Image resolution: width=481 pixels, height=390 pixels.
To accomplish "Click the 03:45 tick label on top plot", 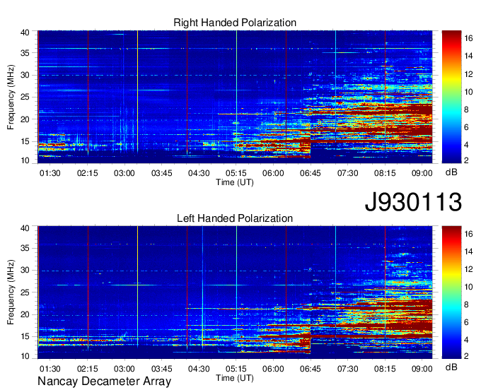I will pos(162,173).
